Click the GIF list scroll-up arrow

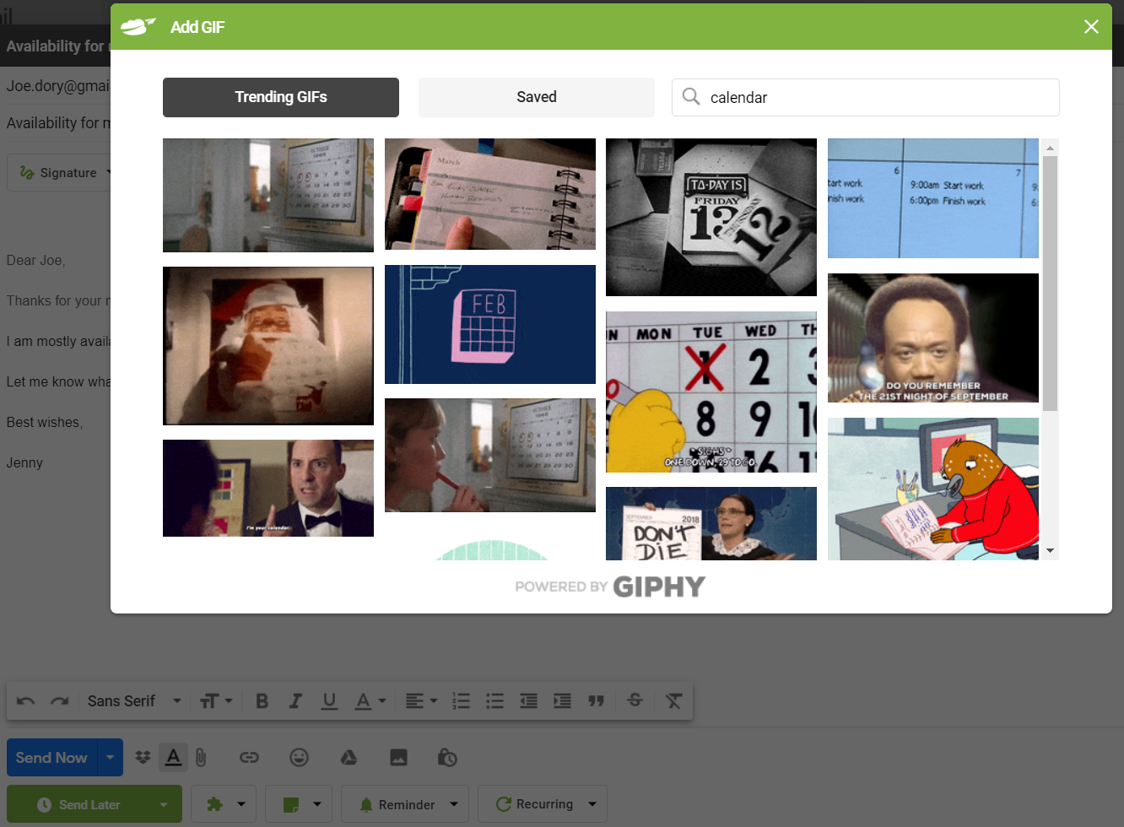pos(1050,148)
